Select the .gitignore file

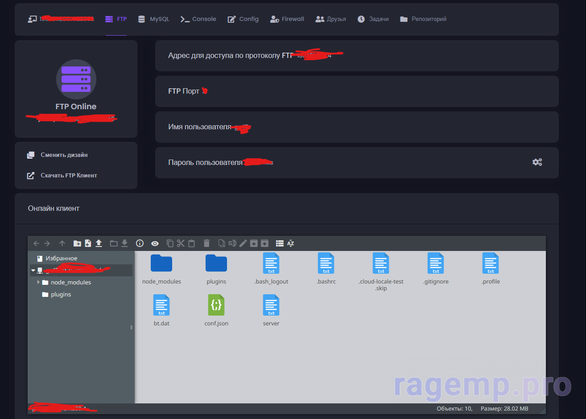[x=436, y=269]
